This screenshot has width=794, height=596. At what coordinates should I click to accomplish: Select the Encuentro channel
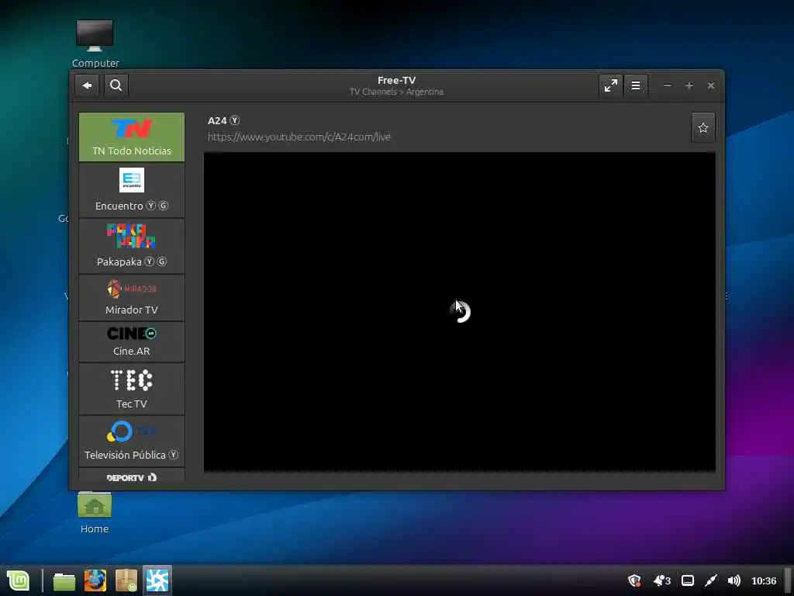pos(132,191)
